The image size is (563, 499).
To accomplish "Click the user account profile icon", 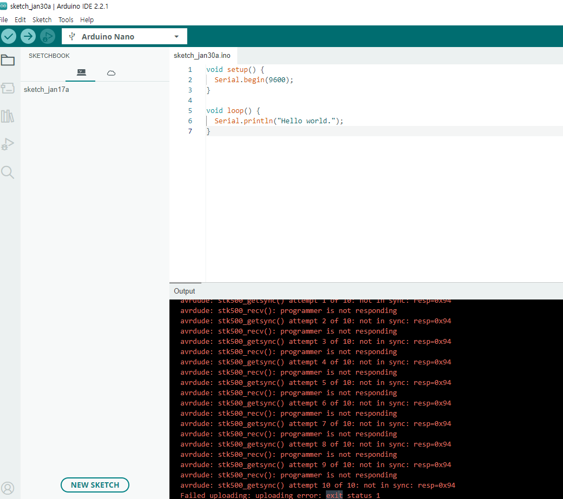I will click(8, 488).
